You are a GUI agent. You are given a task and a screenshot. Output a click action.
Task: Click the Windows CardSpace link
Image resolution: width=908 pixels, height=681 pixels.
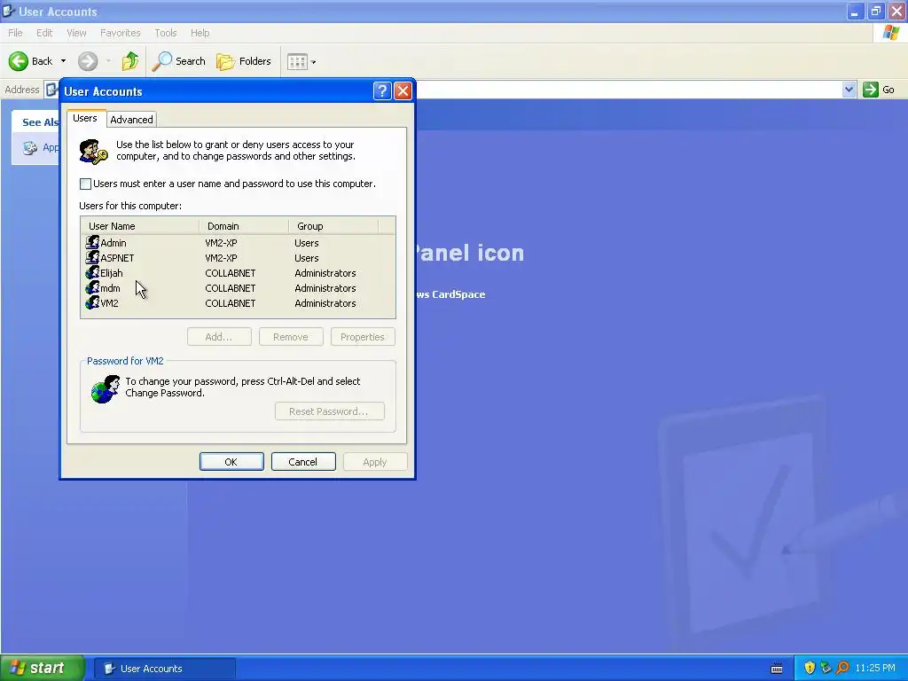[450, 294]
